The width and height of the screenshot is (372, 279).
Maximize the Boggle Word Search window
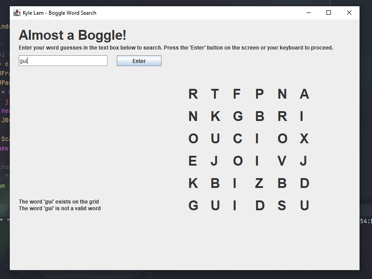click(329, 12)
